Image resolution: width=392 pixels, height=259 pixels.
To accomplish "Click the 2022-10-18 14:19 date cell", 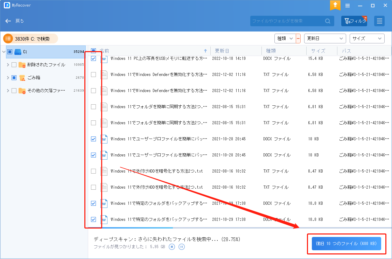I will click(x=229, y=58).
